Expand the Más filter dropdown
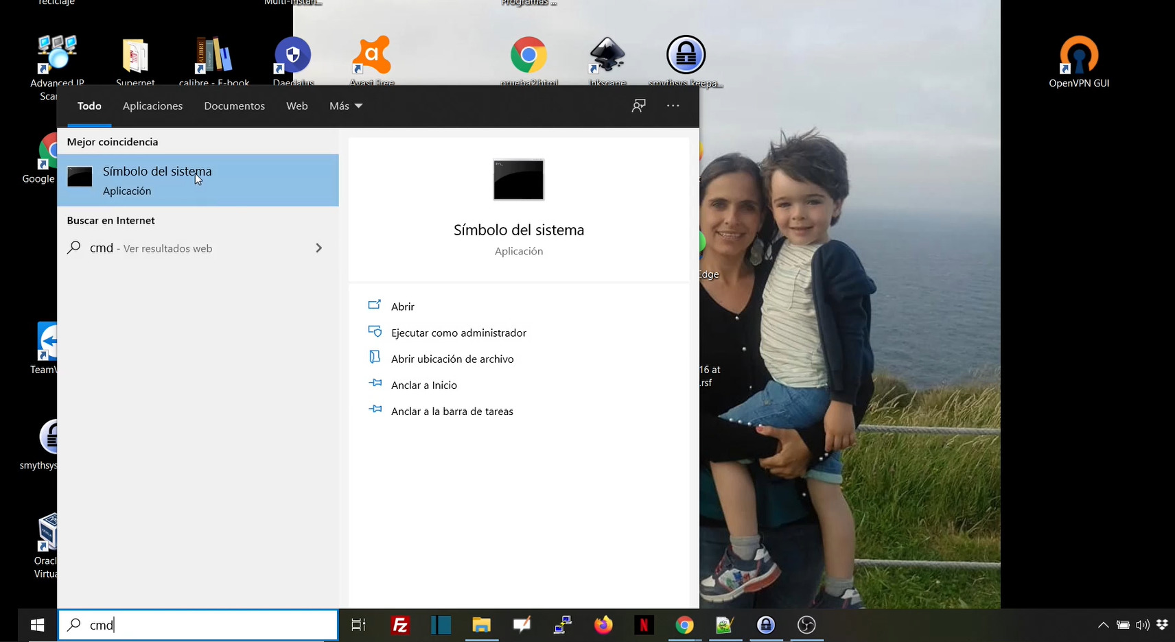The width and height of the screenshot is (1175, 642). (x=346, y=106)
